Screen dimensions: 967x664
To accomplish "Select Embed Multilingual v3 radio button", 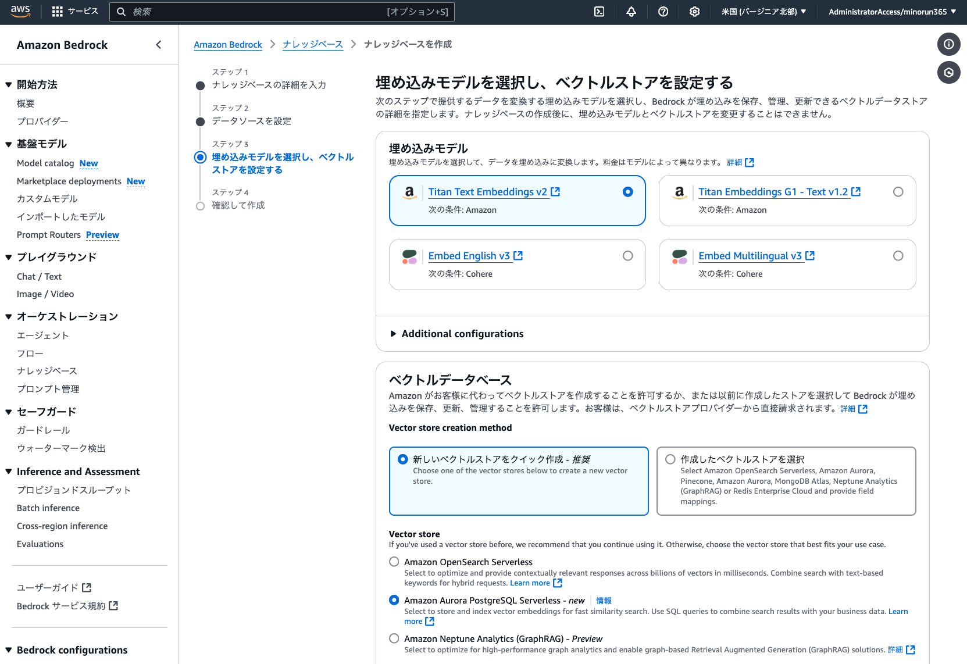I will coord(898,256).
